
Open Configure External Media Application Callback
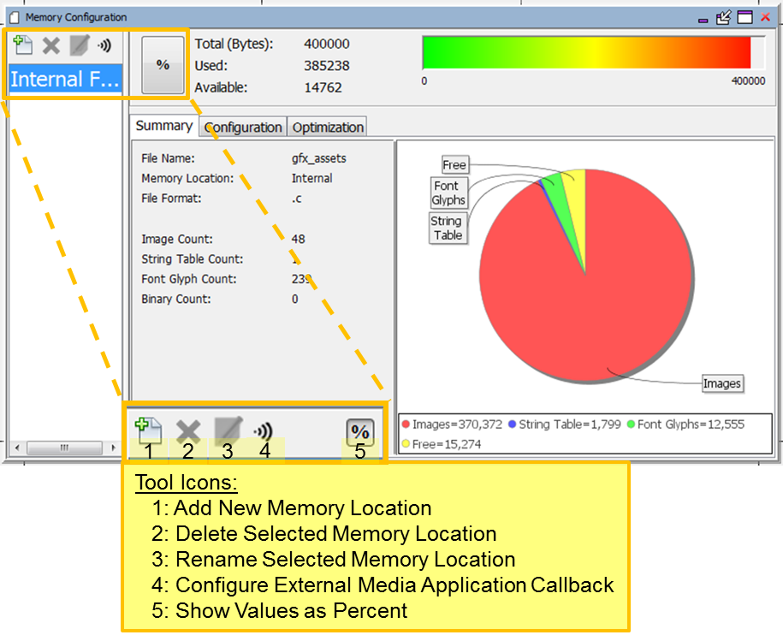click(104, 45)
